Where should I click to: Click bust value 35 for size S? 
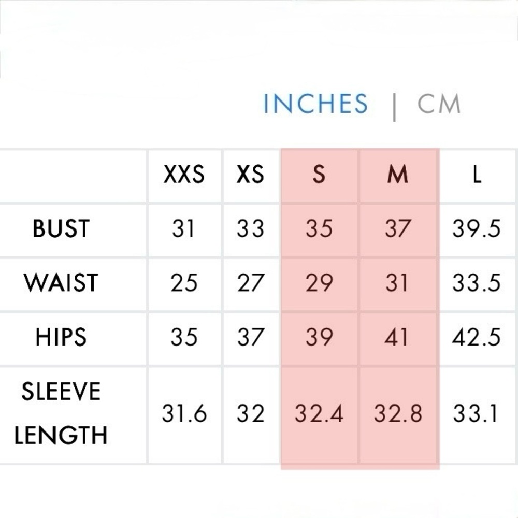point(319,228)
